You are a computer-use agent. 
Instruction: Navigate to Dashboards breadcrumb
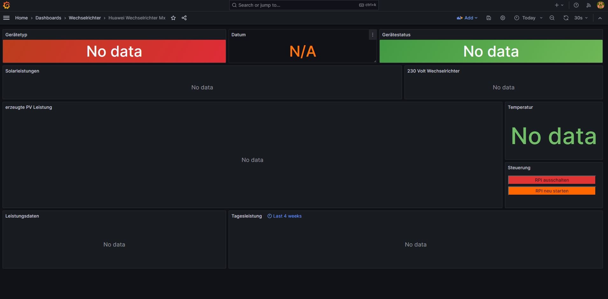tap(48, 18)
